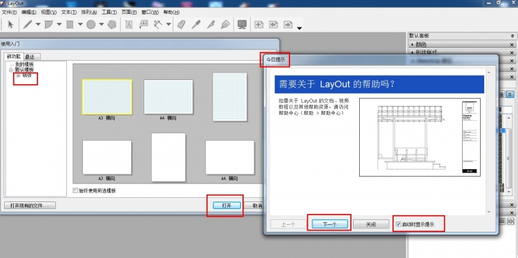The width and height of the screenshot is (518, 258).
Task: Select grid portrait template thumbnail
Action: coord(230,97)
